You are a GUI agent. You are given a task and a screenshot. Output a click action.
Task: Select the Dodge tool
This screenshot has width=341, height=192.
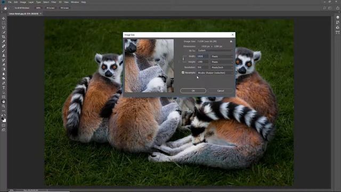coord(4,78)
